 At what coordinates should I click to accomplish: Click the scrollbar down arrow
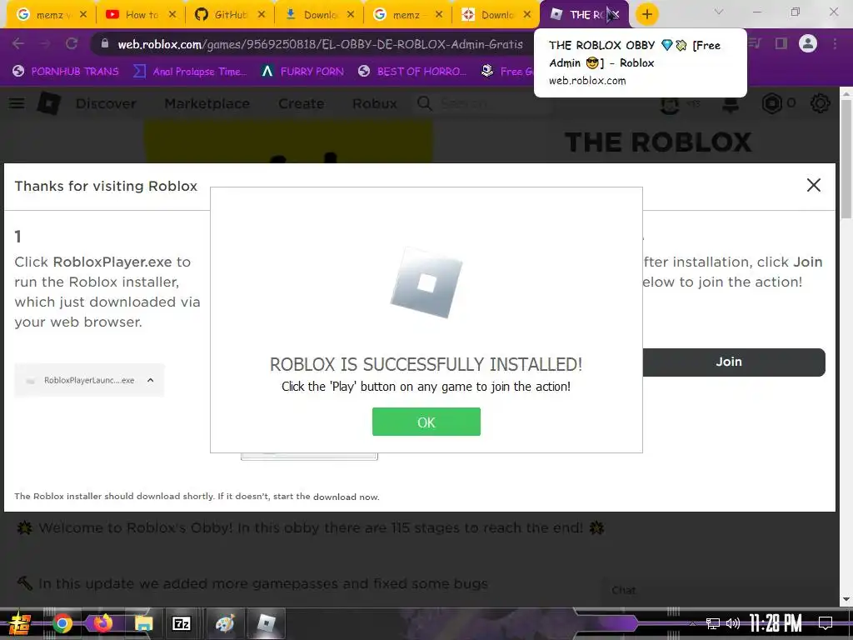(846, 599)
